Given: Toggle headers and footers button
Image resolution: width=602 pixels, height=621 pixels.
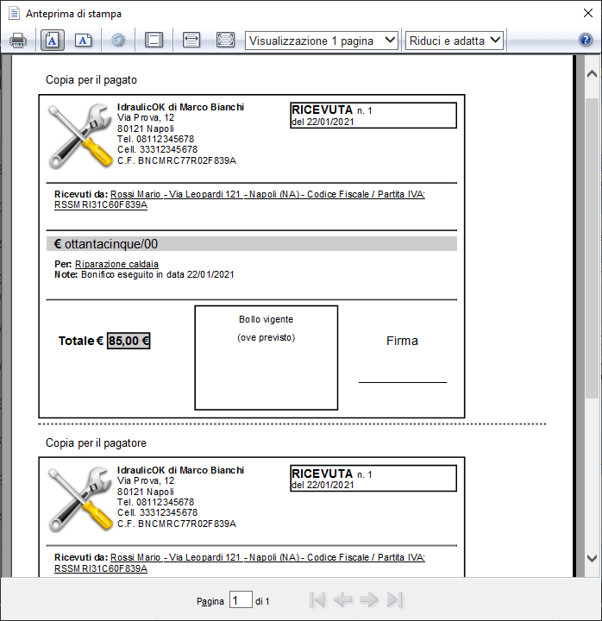Looking at the screenshot, I should tap(154, 40).
